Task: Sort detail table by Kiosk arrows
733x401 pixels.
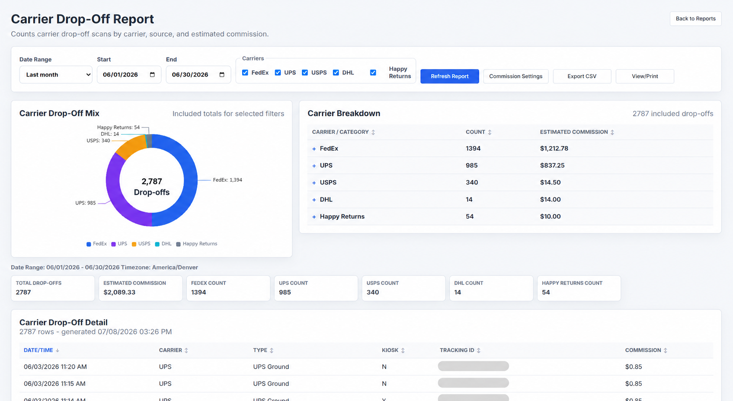Action: [403, 350]
